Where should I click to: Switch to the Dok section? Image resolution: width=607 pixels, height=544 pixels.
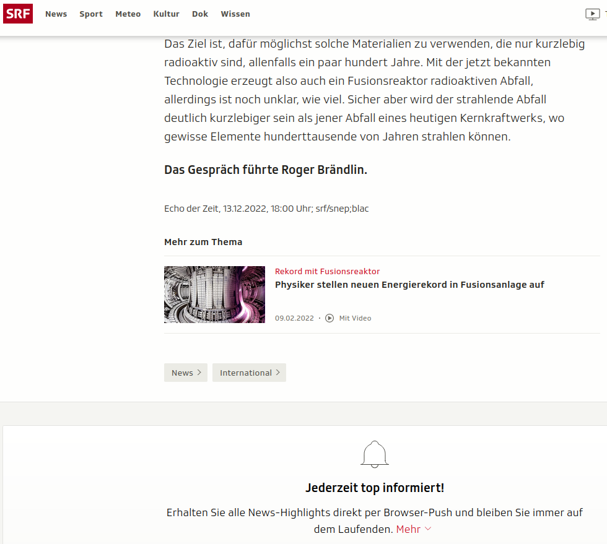200,14
